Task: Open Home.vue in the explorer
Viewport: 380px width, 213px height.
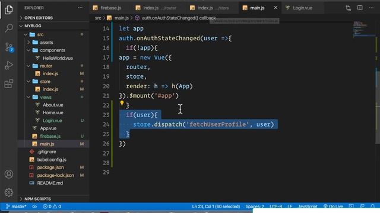Action: pyautogui.click(x=53, y=112)
